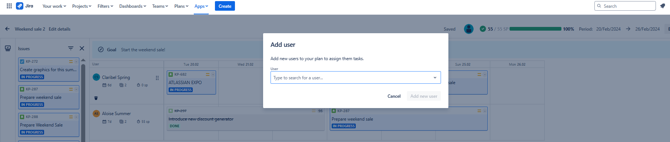This screenshot has width=670, height=142.
Task: Click the Sun 25.02 column header
Action: pyautogui.click(x=463, y=65)
